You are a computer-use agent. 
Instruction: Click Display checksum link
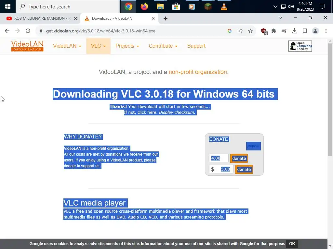(x=177, y=113)
